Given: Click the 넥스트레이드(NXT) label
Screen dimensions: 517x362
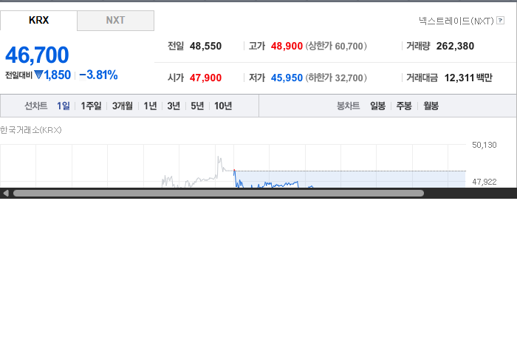Looking at the screenshot, I should (x=456, y=21).
